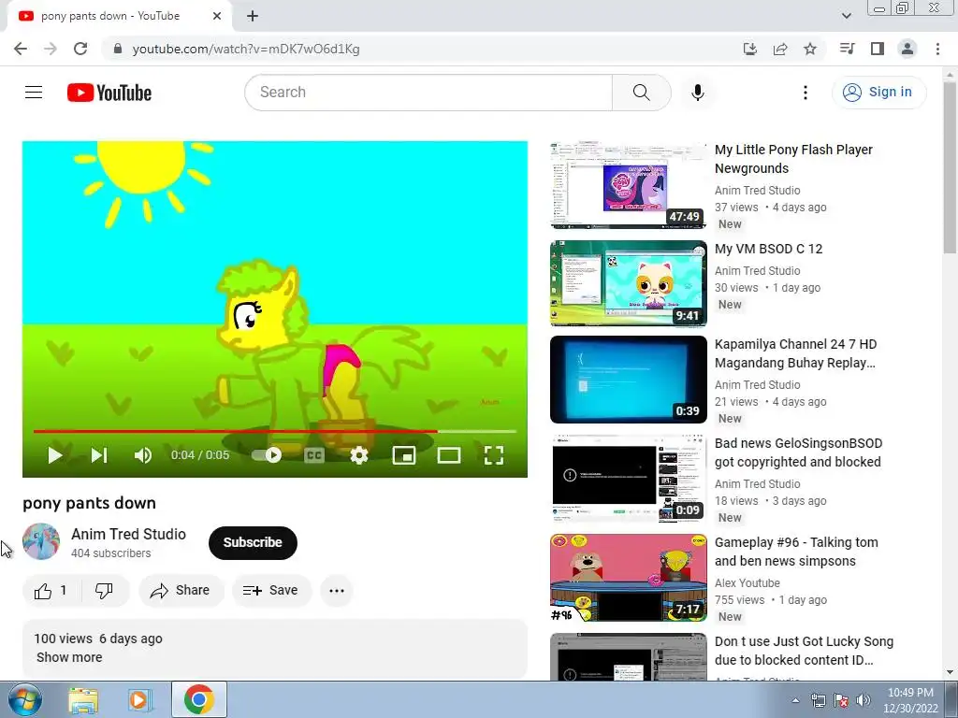The width and height of the screenshot is (958, 718).
Task: Mute the video volume
Action: [x=143, y=455]
